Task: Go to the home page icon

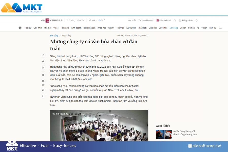Action: [x=20, y=28]
